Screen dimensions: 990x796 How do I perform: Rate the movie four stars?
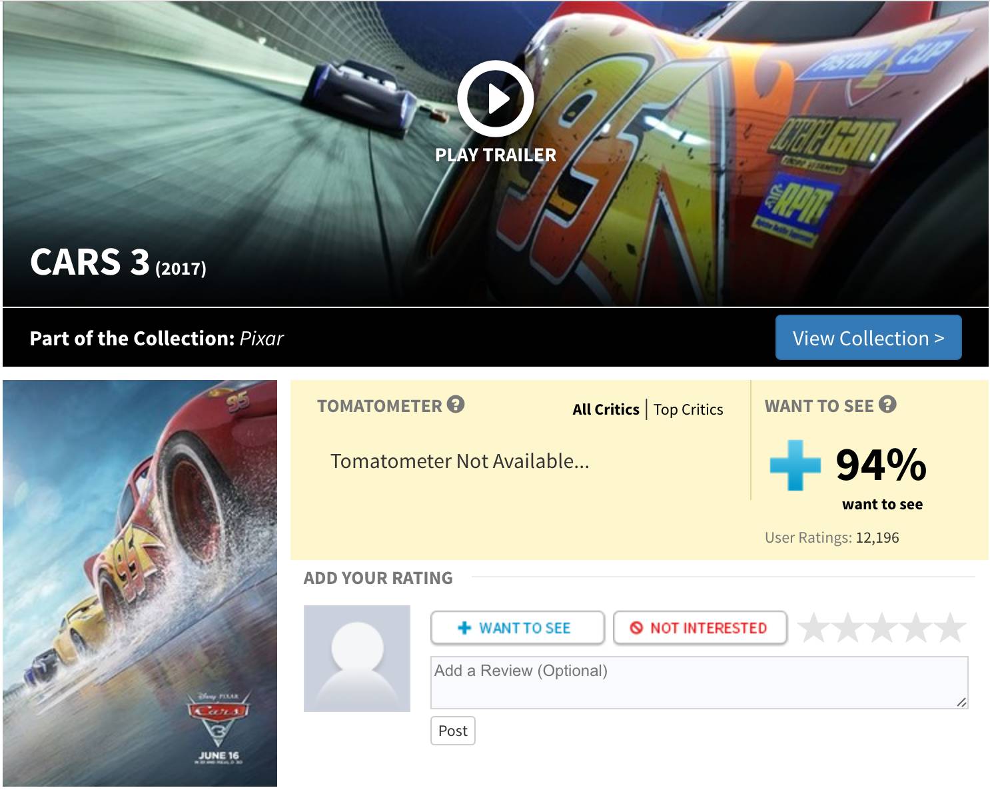(915, 628)
